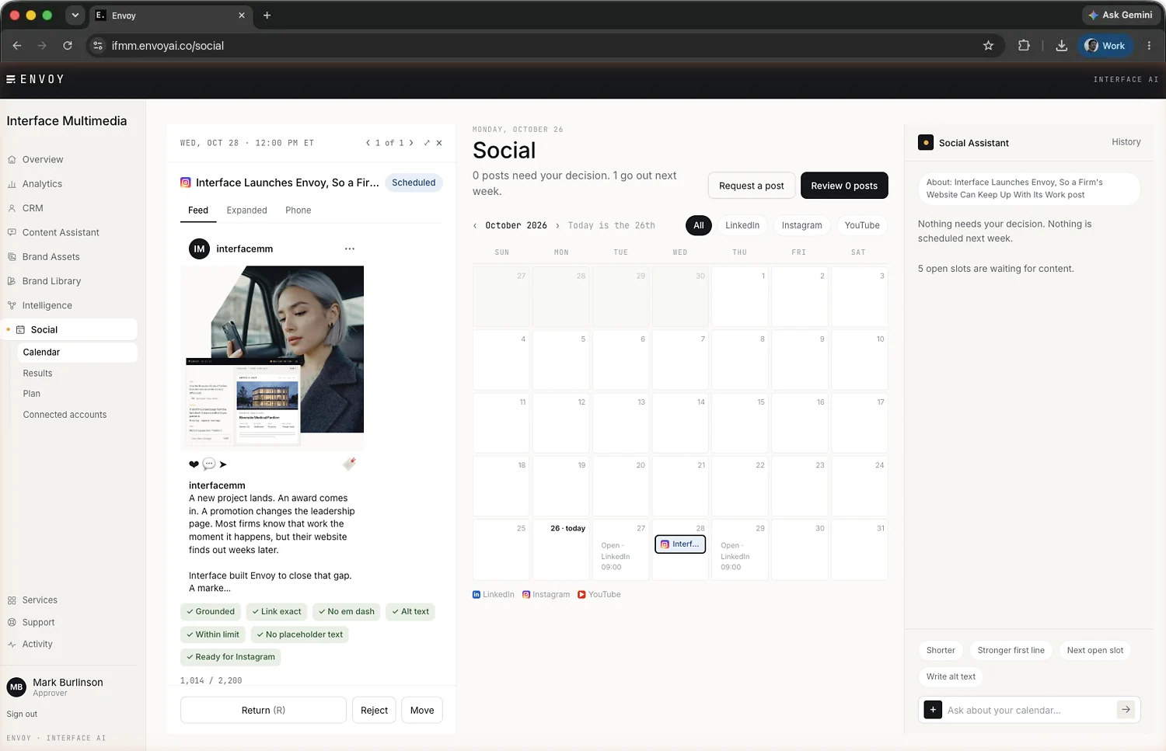The height and width of the screenshot is (751, 1166).
Task: Click the Analytics chart icon
Action: click(12, 184)
